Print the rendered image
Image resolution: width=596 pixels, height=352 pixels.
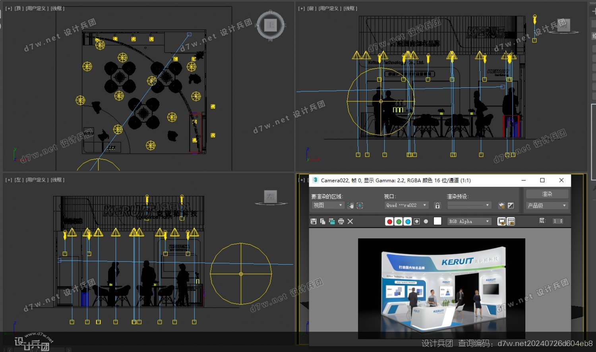coord(341,221)
